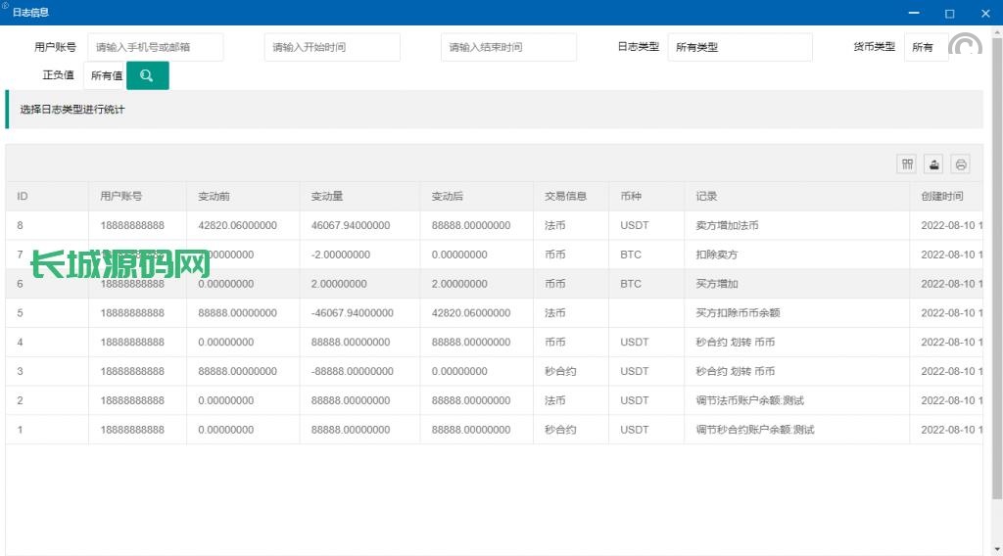
Task: Click the export table icon
Action: (934, 164)
